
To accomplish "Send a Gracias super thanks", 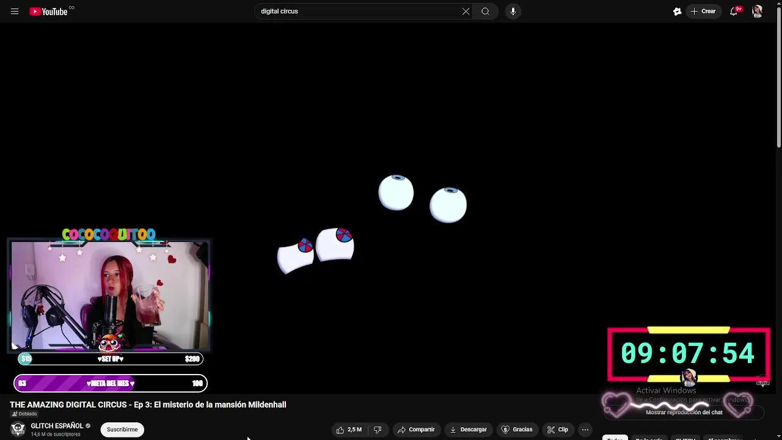I will [x=517, y=430].
